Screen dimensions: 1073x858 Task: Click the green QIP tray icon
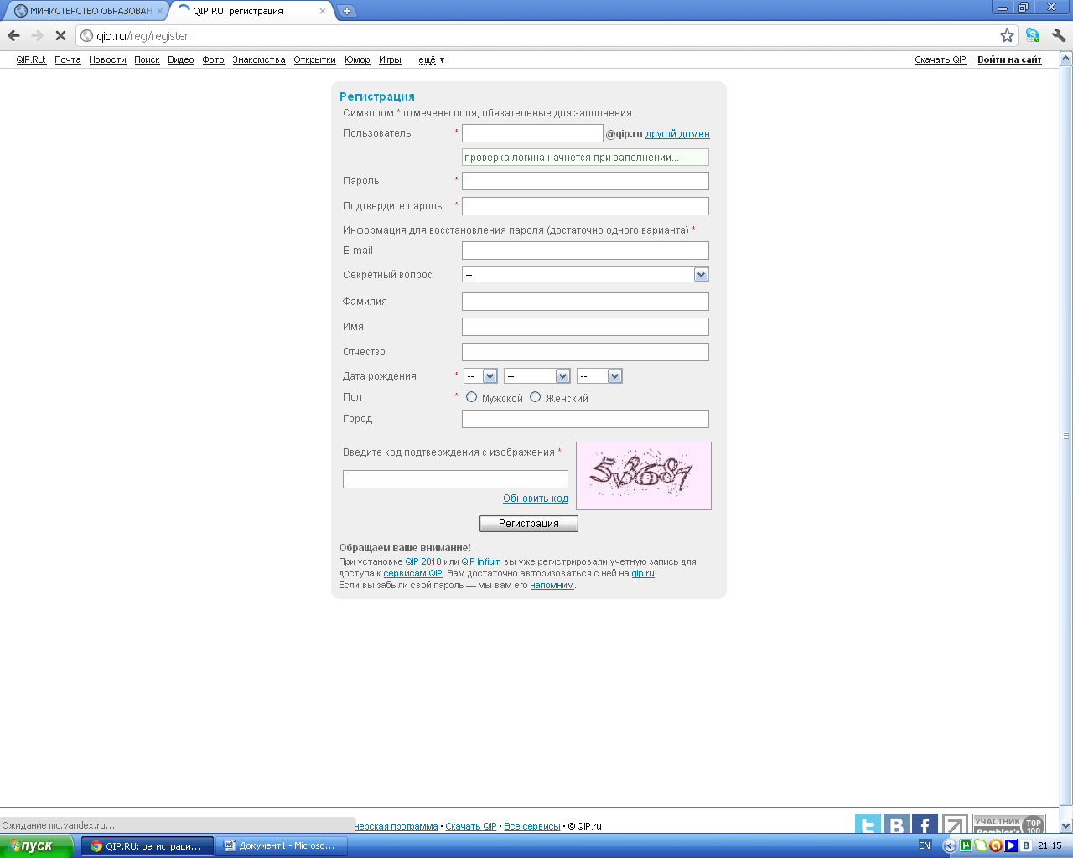coord(980,845)
